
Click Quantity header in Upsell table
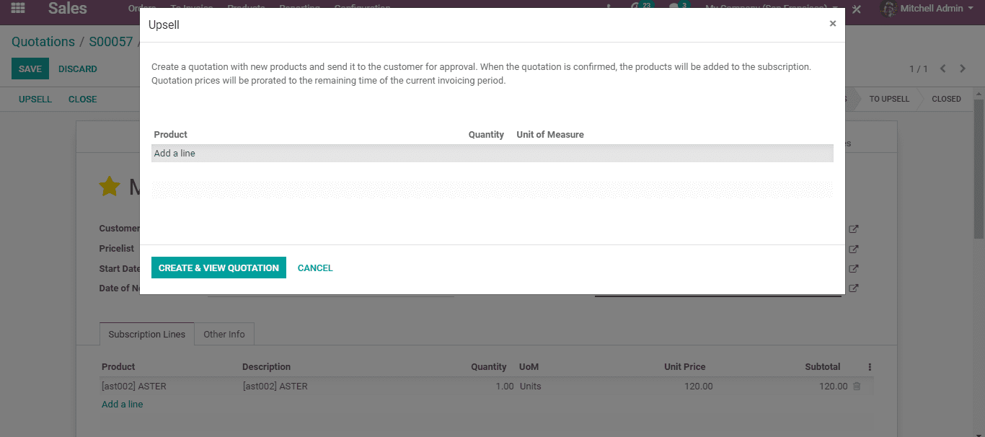coord(486,134)
